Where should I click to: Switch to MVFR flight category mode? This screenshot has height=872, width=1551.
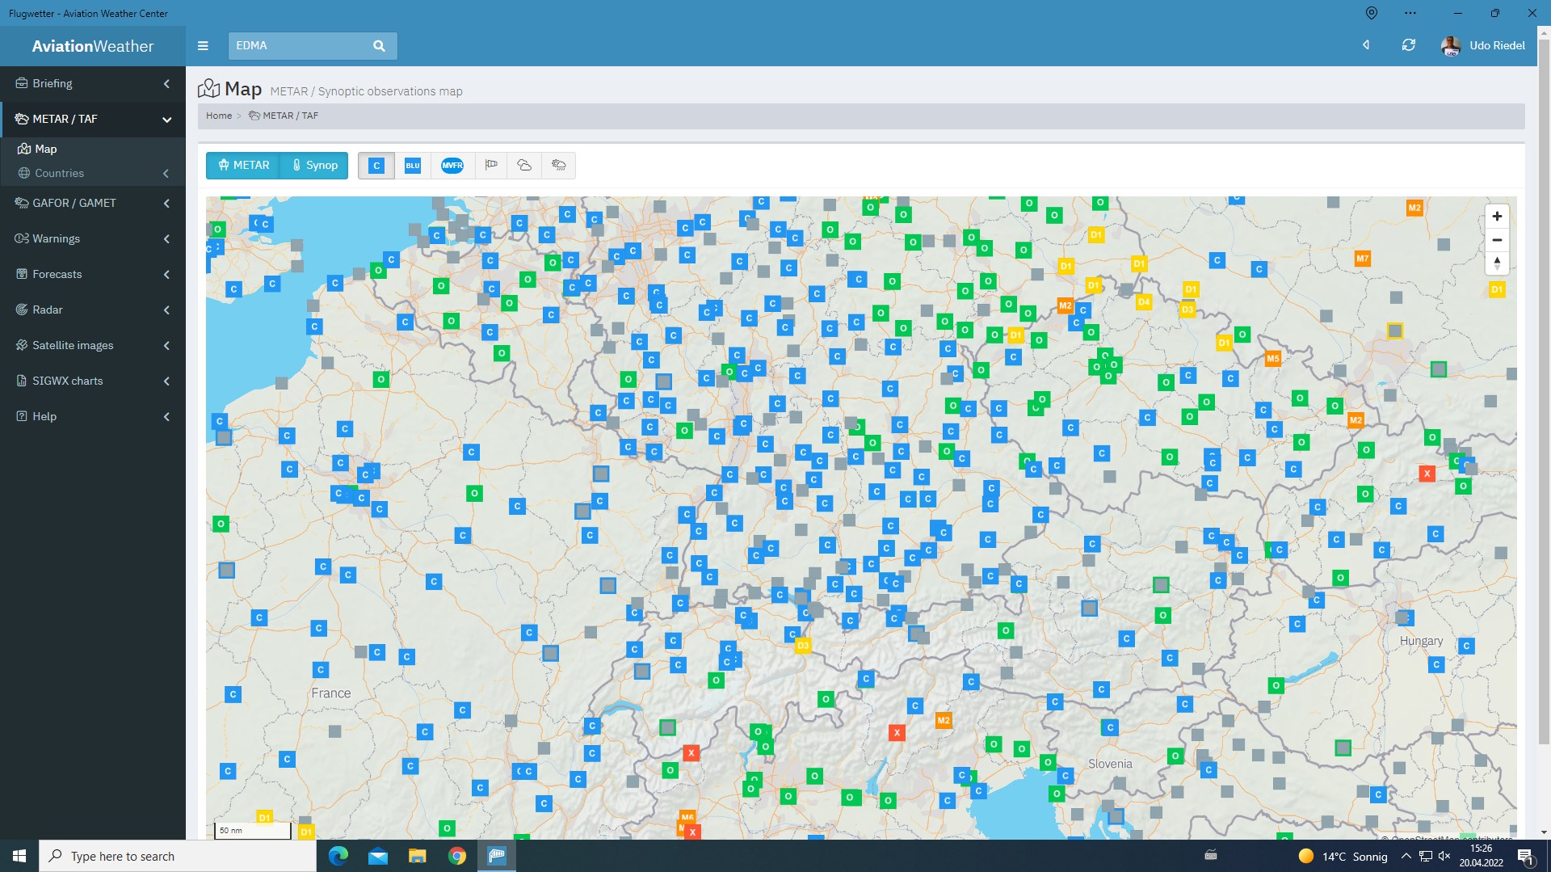(x=452, y=166)
